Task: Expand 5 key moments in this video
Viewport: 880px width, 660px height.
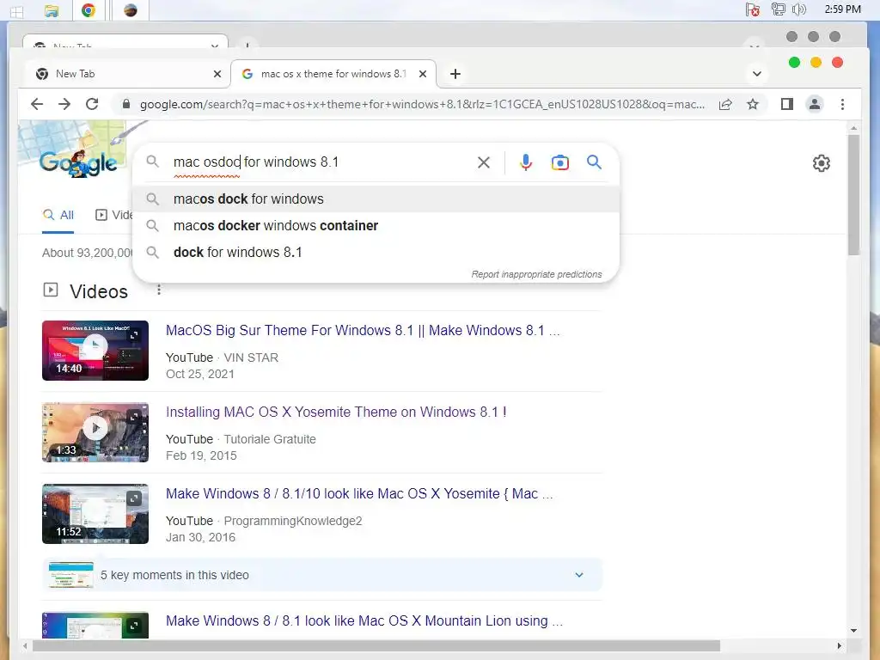Action: [322, 575]
